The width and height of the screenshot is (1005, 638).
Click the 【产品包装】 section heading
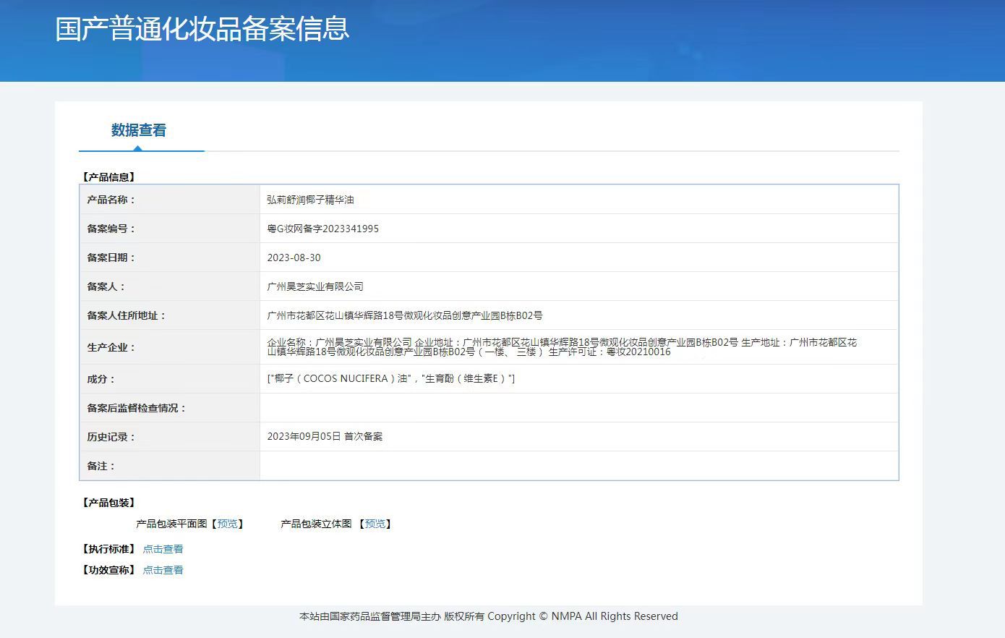coord(108,503)
